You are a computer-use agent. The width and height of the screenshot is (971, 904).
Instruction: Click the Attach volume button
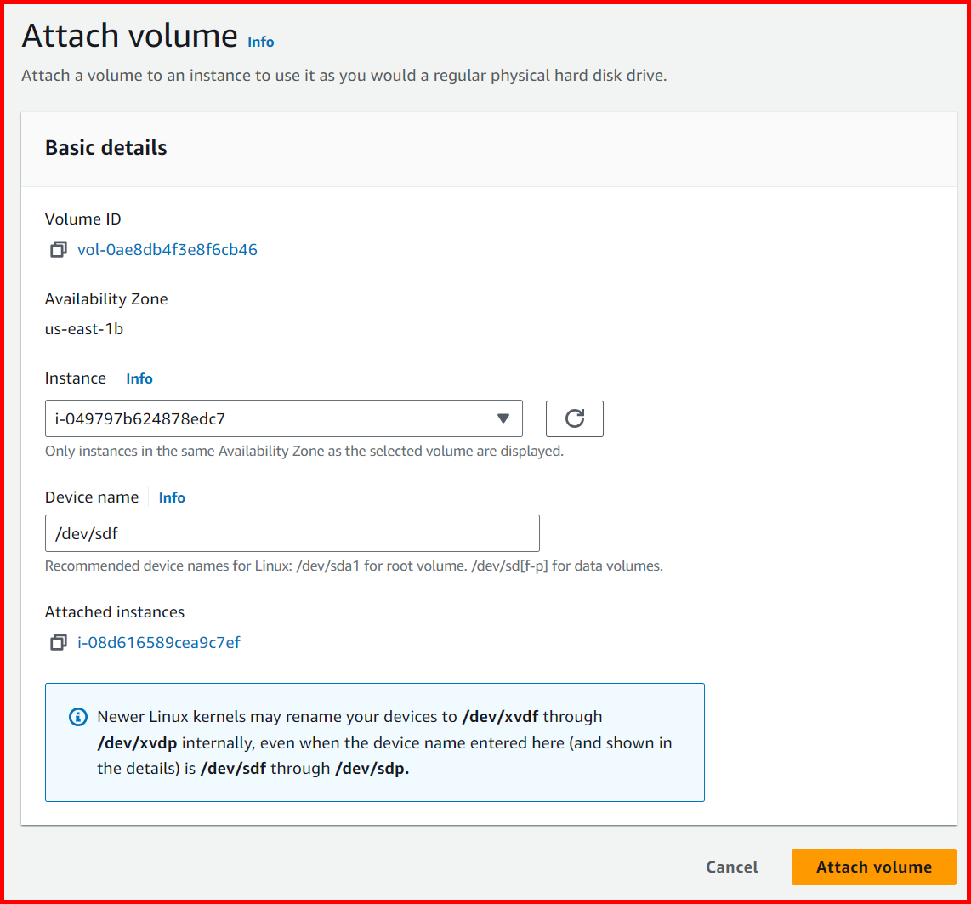(873, 867)
